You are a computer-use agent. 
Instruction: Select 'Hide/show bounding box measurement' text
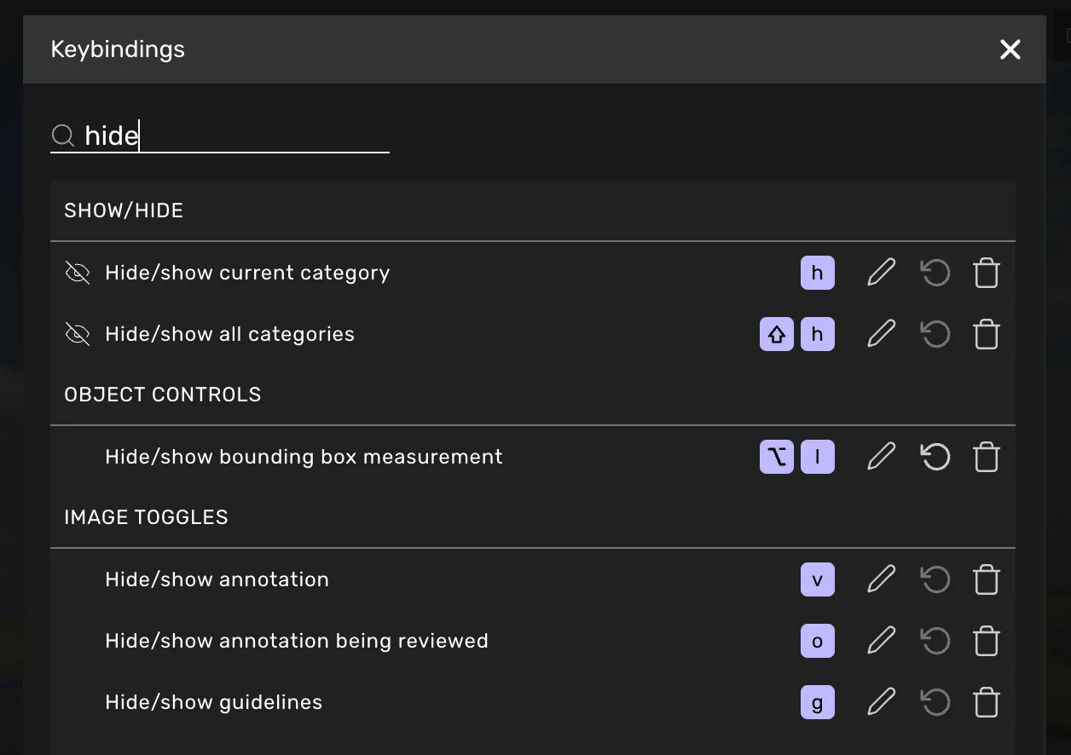[304, 457]
